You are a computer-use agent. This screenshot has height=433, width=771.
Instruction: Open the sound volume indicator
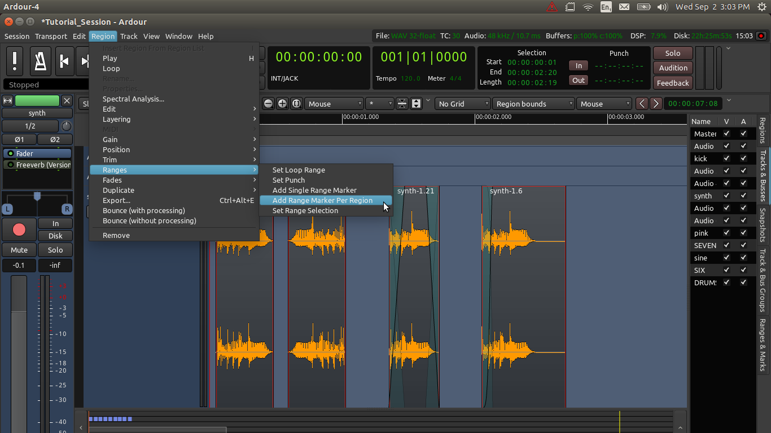click(x=663, y=7)
